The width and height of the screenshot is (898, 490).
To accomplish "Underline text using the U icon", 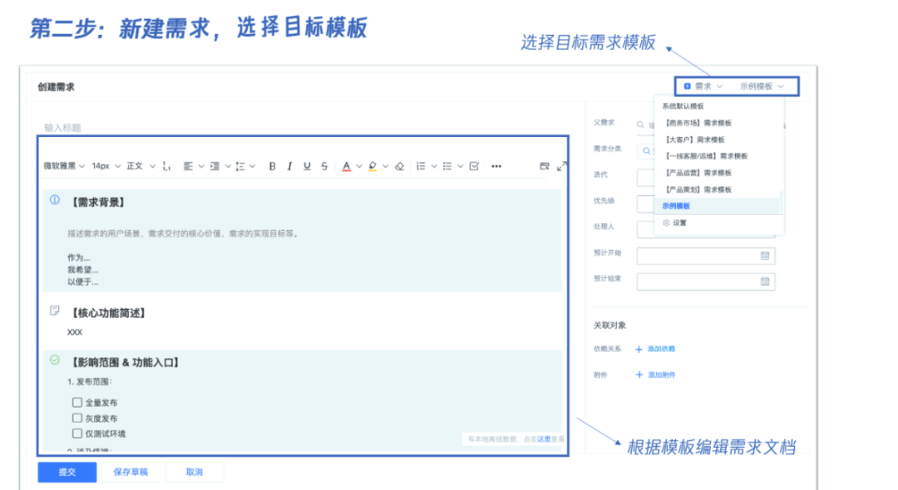I will (308, 166).
